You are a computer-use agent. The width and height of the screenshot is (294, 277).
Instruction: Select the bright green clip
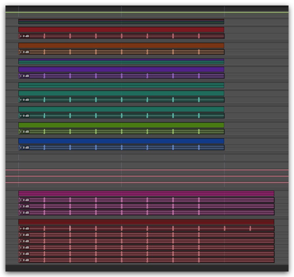[x=121, y=125]
